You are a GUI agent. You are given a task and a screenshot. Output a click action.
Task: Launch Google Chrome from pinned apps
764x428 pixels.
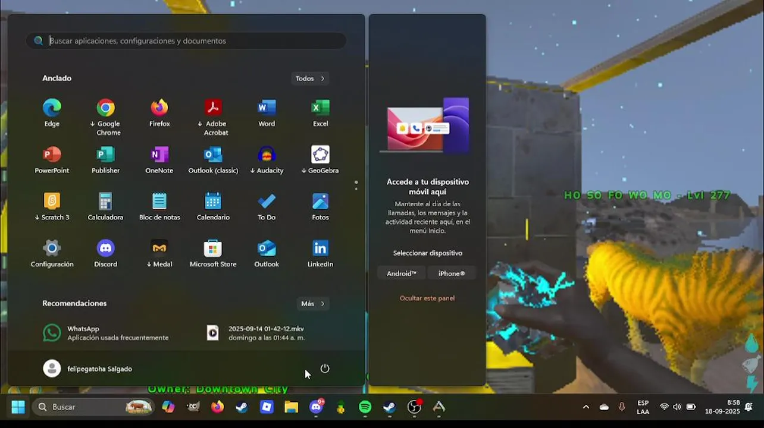[x=105, y=117]
